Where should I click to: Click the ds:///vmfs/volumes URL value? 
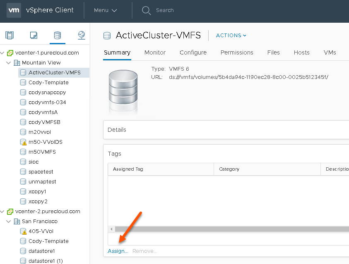tap(248, 77)
